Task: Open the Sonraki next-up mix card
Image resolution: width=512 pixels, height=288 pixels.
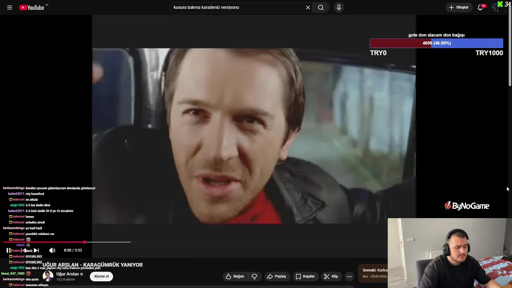Action: 374,273
